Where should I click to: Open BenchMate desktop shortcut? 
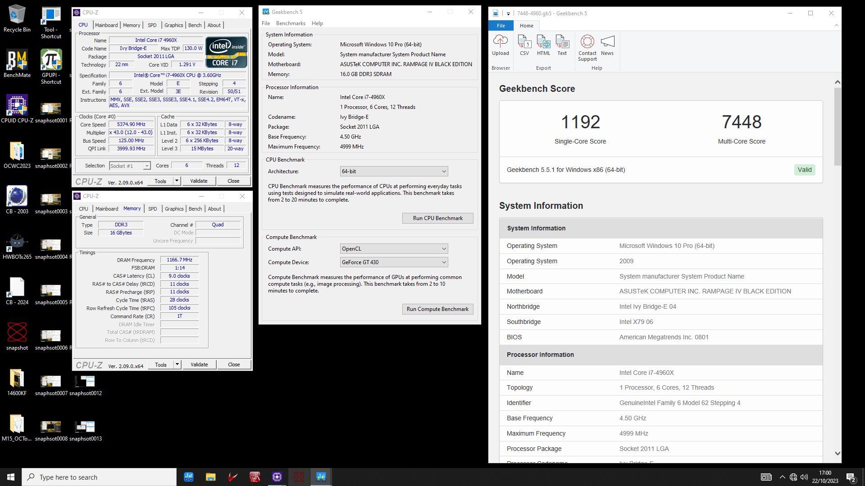coord(17,64)
